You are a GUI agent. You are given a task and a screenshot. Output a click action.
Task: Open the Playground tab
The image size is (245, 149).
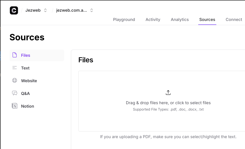pyautogui.click(x=124, y=20)
